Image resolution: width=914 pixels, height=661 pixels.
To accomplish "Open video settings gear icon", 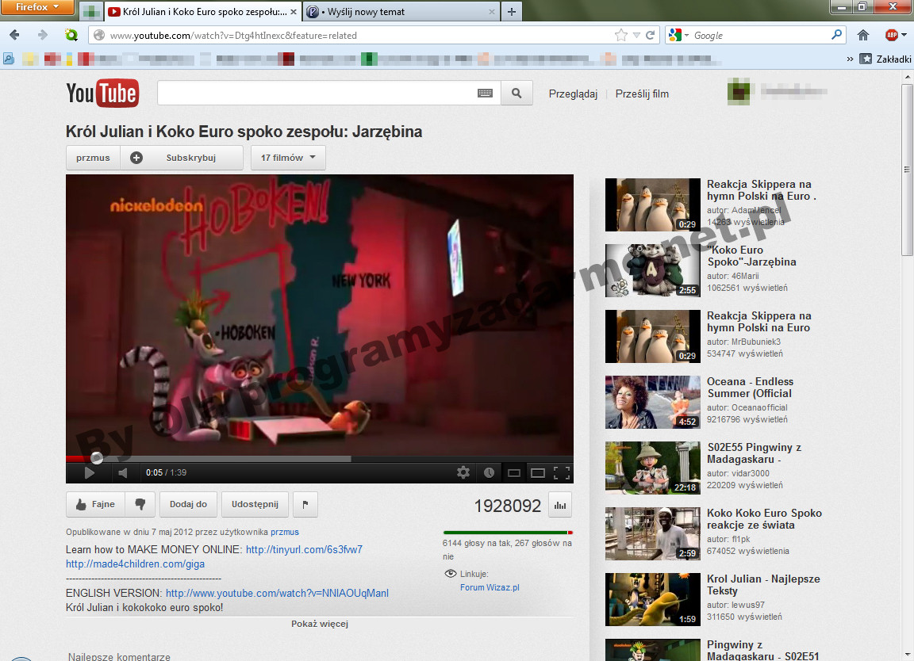I will click(x=463, y=473).
